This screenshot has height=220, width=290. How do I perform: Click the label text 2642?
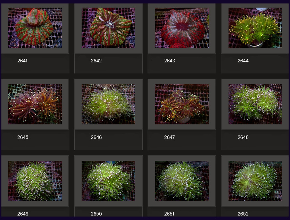(96, 61)
